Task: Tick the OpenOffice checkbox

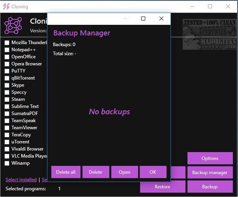Action: [7, 57]
